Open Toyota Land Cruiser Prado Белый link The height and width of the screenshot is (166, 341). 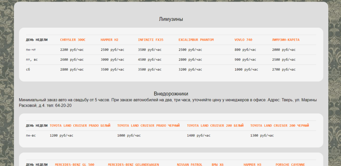pyautogui.click(x=80, y=126)
